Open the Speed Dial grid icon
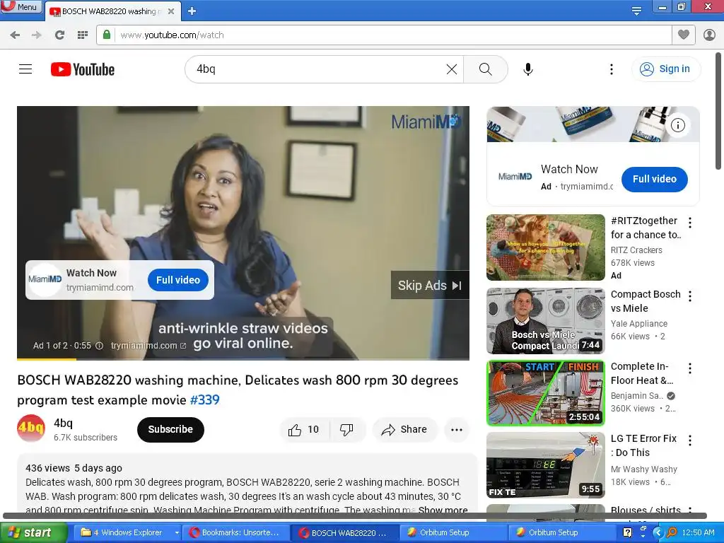The image size is (724, 543). 83,35
